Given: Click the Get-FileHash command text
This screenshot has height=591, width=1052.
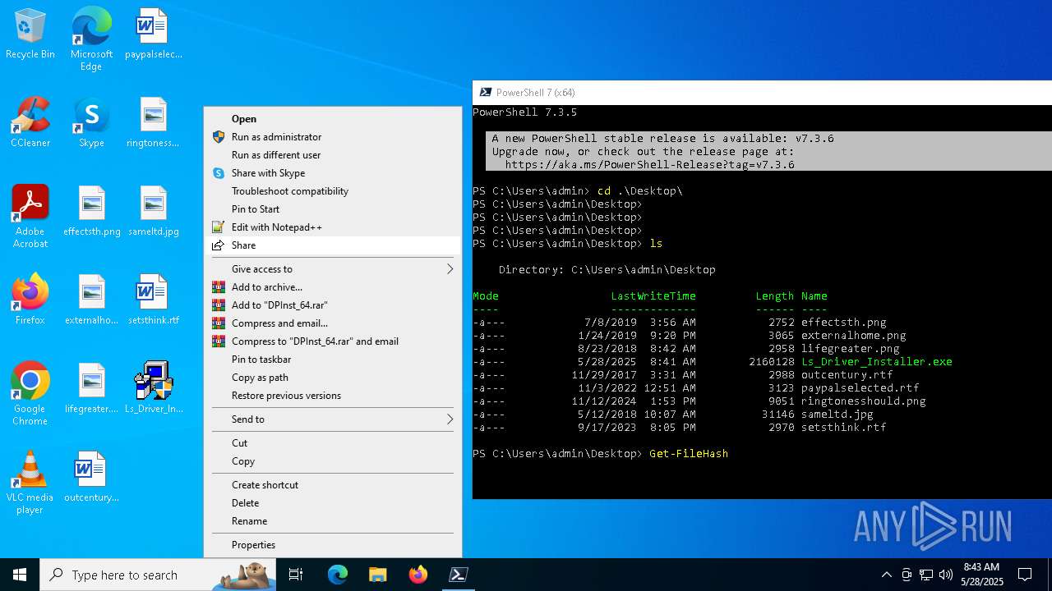Looking at the screenshot, I should [689, 454].
